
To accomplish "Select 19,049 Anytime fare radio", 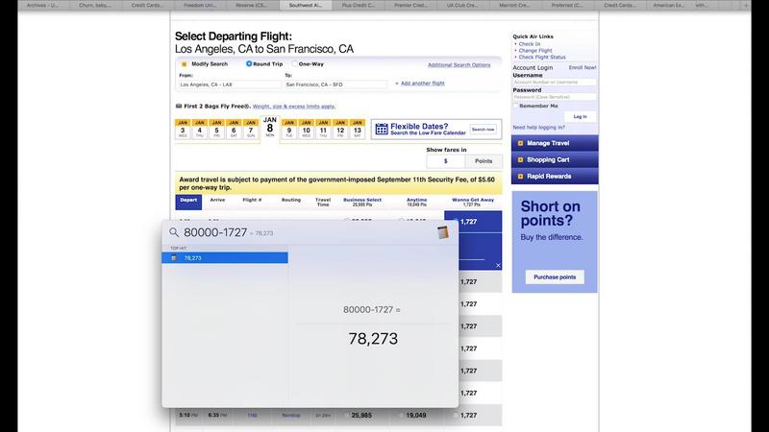I will (401, 416).
